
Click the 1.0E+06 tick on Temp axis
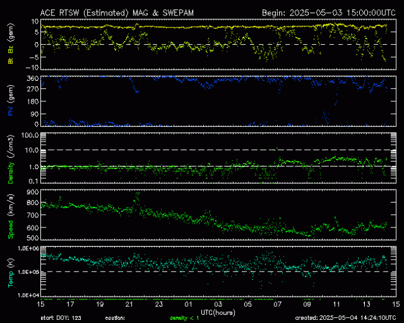pos(29,248)
